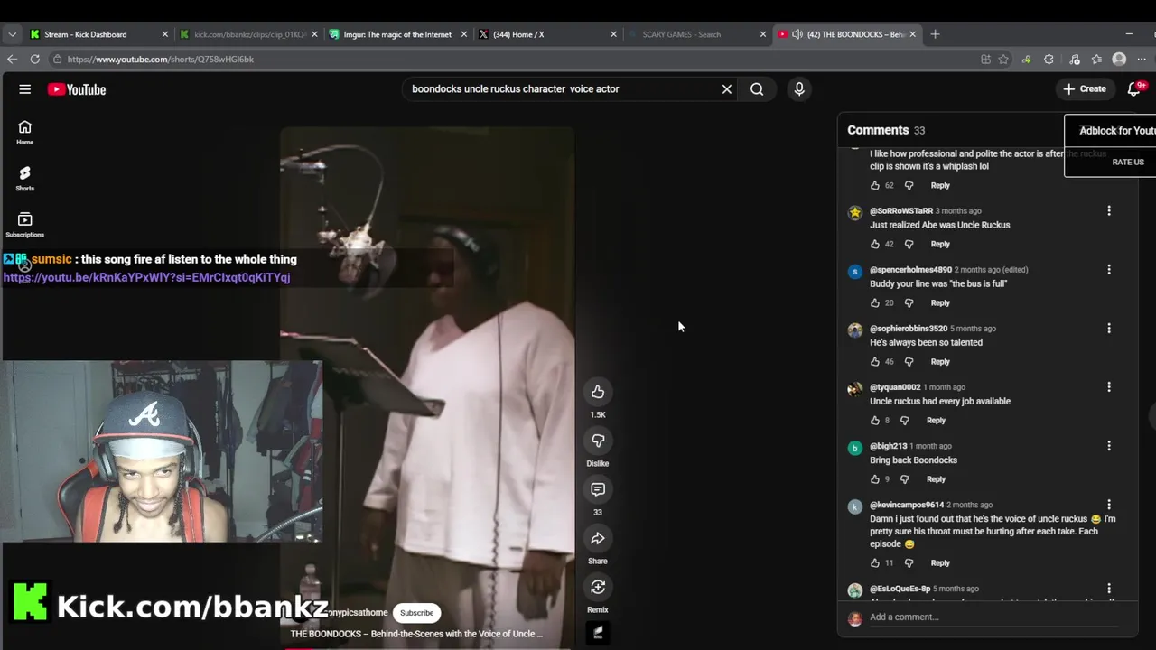This screenshot has height=650, width=1156.
Task: Dislike the comment by @SoRRoWSTaRR
Action: click(909, 244)
